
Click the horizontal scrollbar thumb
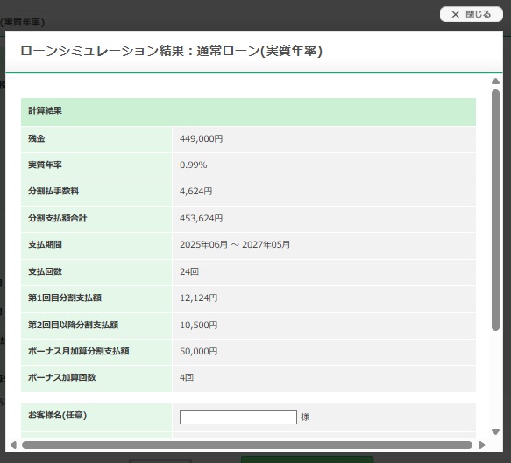click(x=247, y=445)
